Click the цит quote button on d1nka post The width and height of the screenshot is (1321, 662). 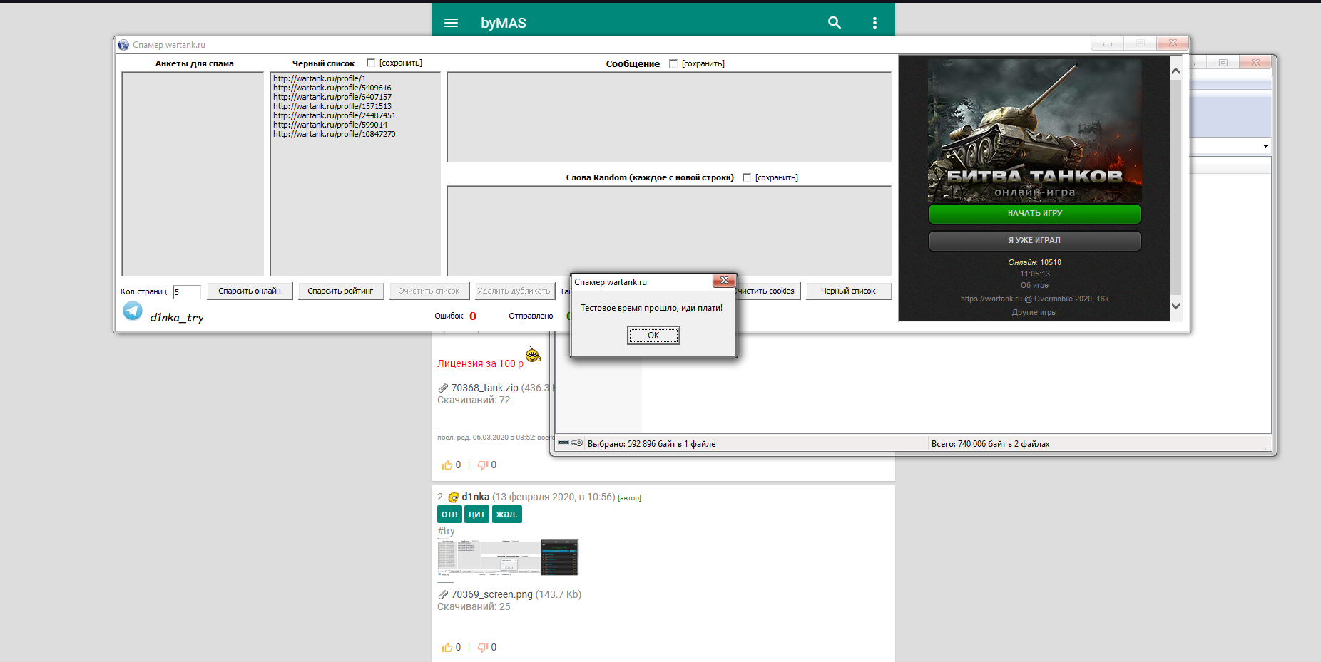click(x=476, y=514)
